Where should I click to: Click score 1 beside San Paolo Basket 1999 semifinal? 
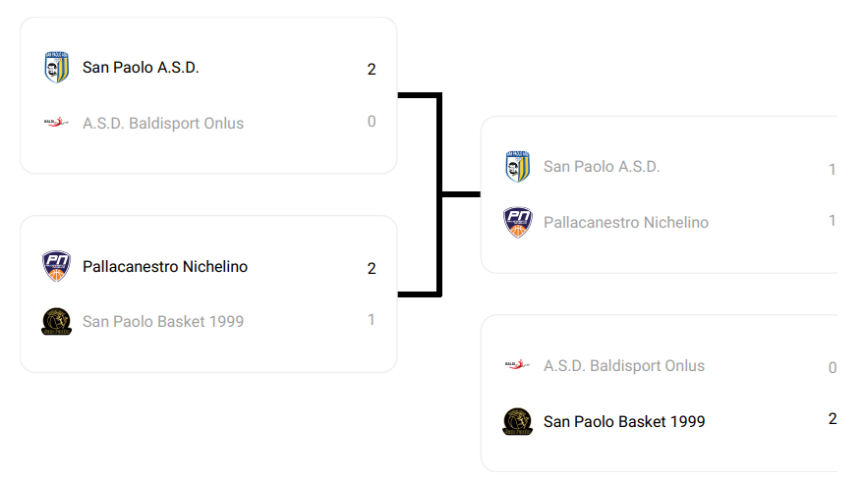pyautogui.click(x=372, y=320)
